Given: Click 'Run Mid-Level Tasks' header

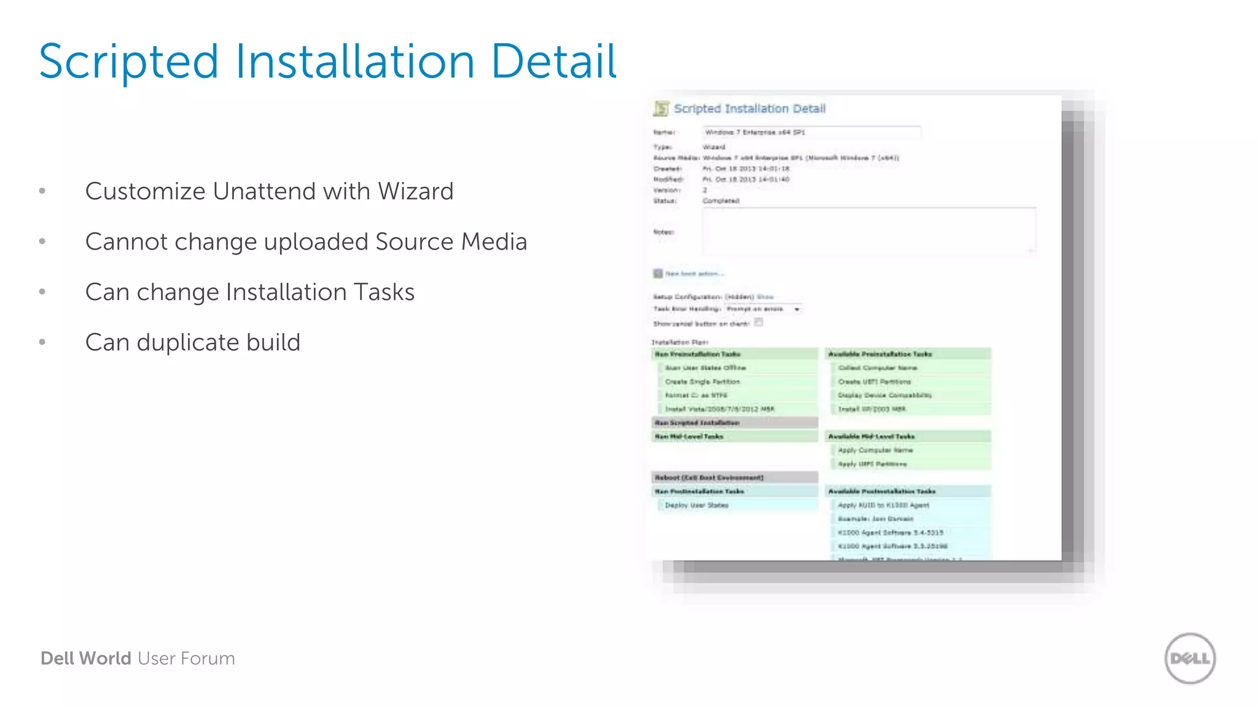Looking at the screenshot, I should point(735,436).
